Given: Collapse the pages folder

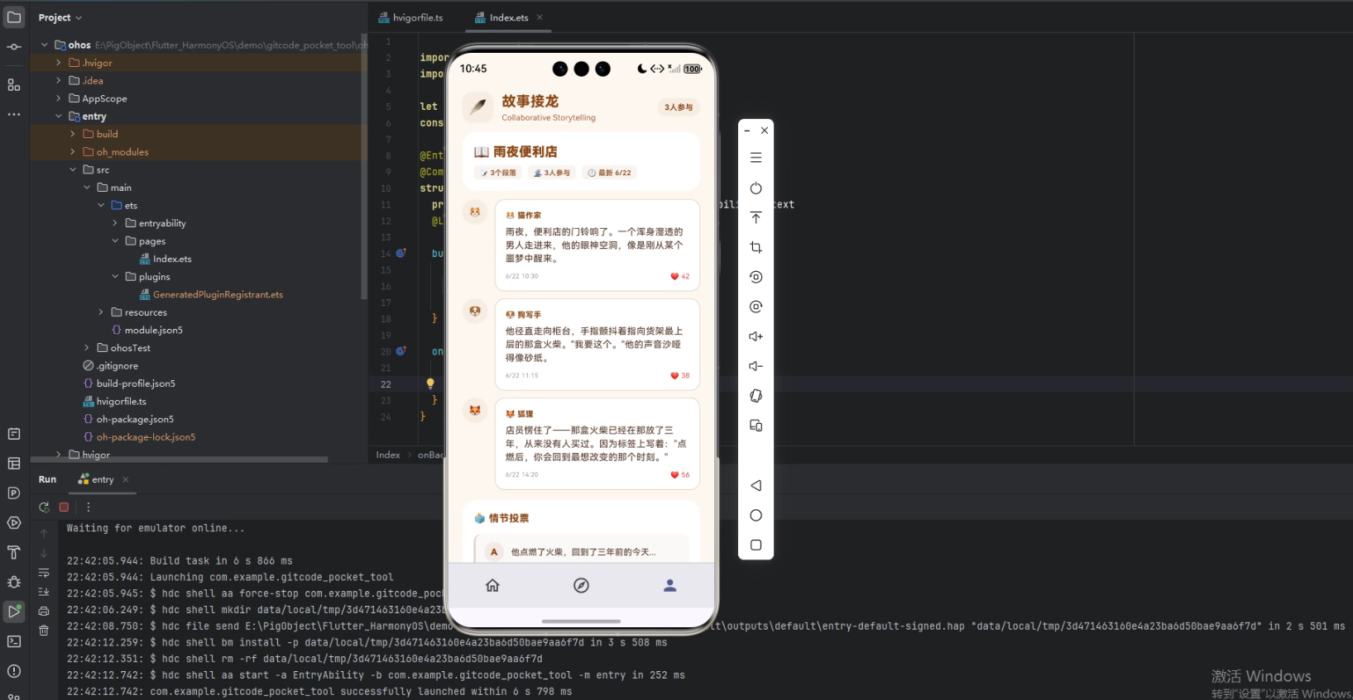Looking at the screenshot, I should pyautogui.click(x=115, y=241).
